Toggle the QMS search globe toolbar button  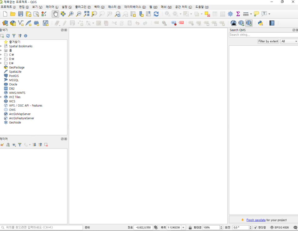point(249,23)
